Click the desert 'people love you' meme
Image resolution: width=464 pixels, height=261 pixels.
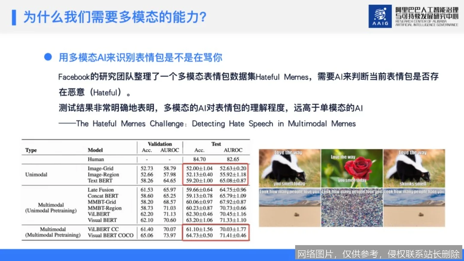coord(290,207)
